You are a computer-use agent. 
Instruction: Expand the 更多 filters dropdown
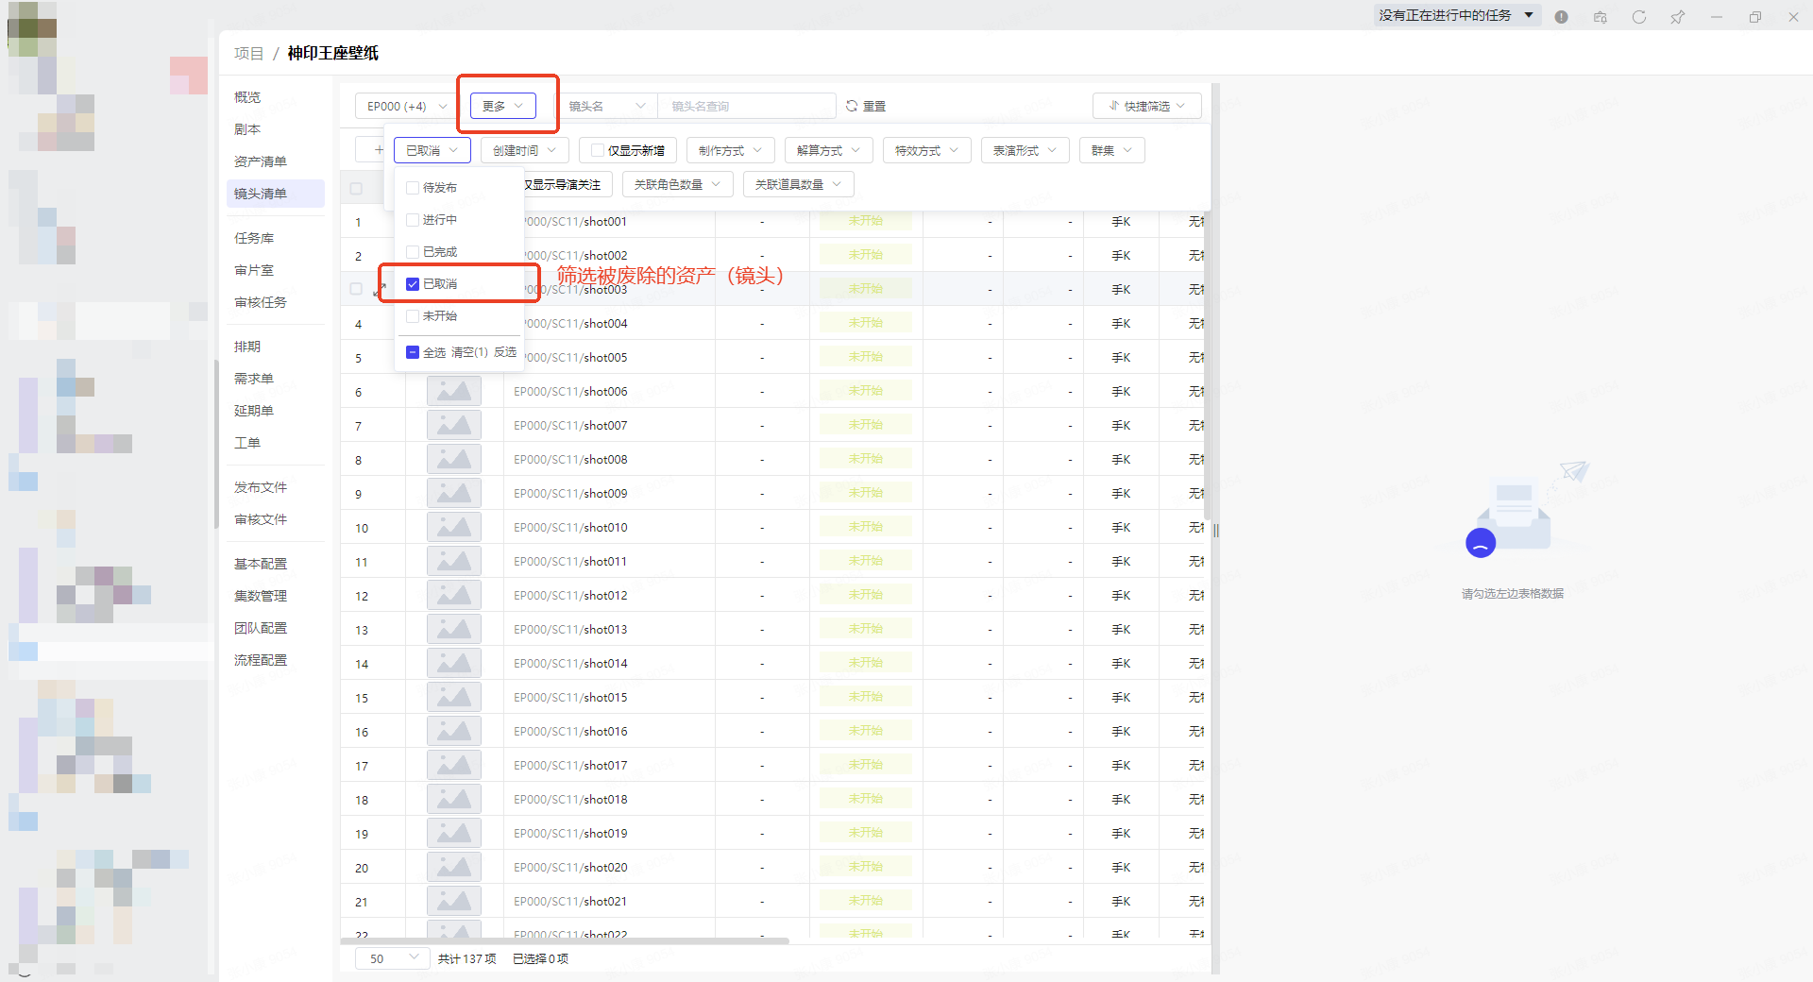pos(502,106)
